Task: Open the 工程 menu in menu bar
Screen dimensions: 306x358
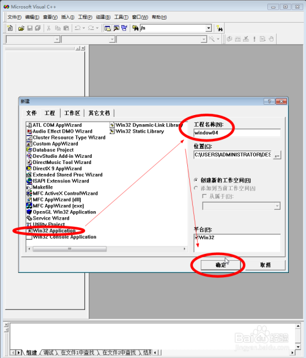Action: click(85, 17)
